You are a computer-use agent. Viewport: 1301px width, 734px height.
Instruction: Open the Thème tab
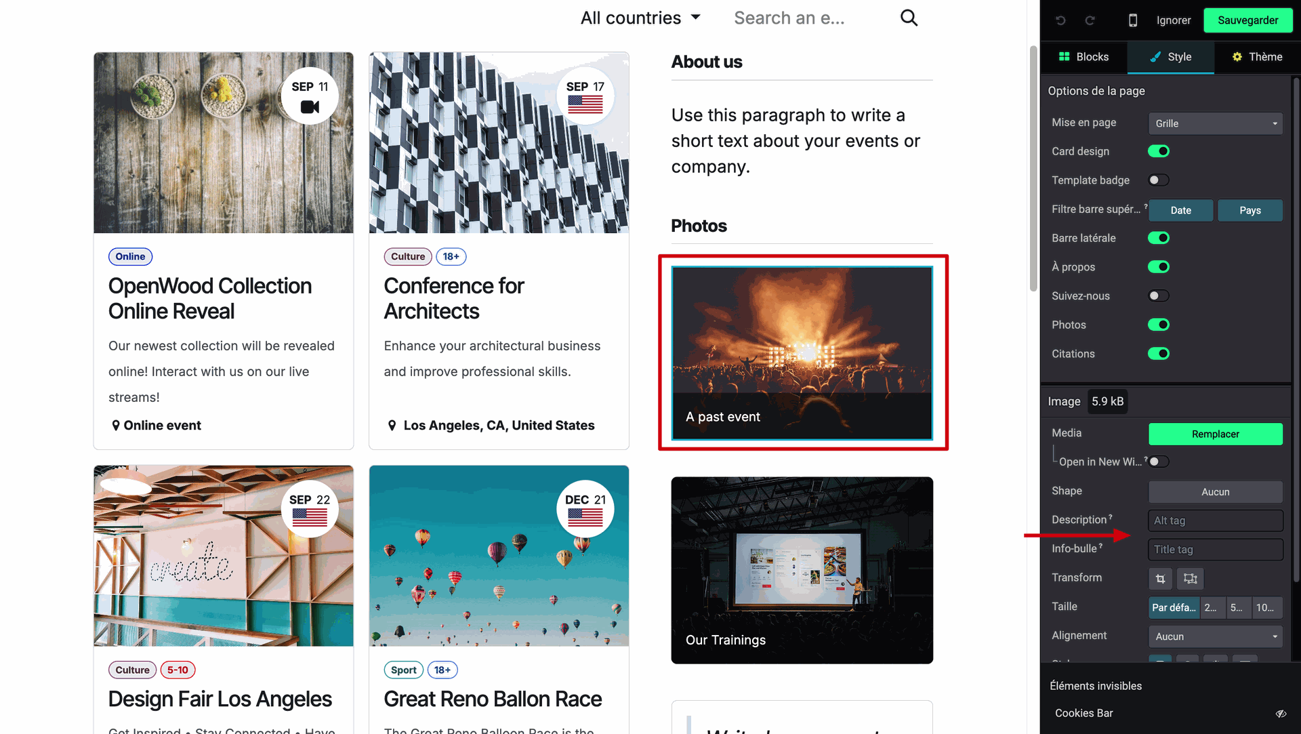pyautogui.click(x=1257, y=57)
